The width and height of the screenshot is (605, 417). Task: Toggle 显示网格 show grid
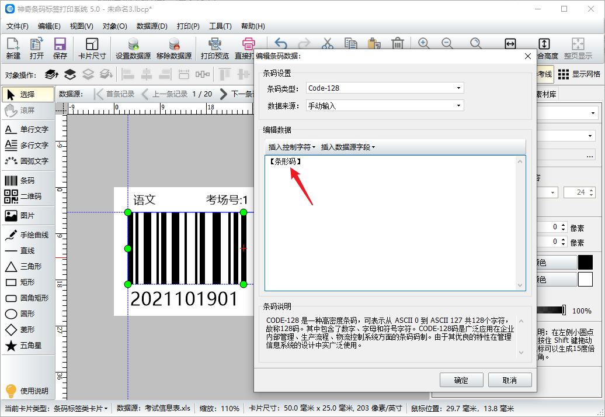[579, 74]
